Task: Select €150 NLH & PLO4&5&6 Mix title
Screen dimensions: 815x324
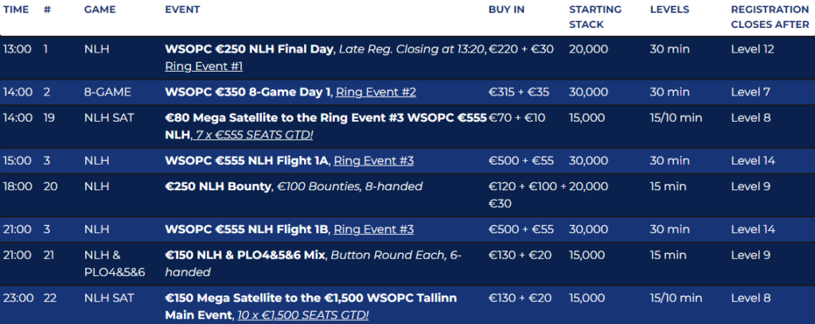Action: [x=245, y=256]
